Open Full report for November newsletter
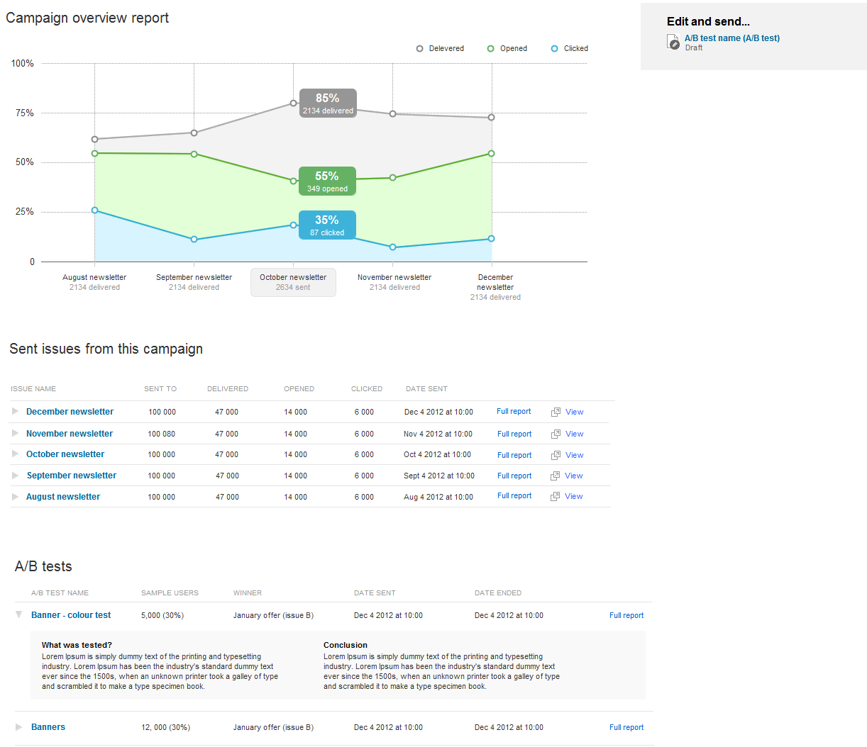 click(514, 434)
